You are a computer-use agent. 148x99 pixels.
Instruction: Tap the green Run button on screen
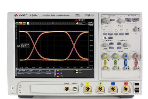17,23
